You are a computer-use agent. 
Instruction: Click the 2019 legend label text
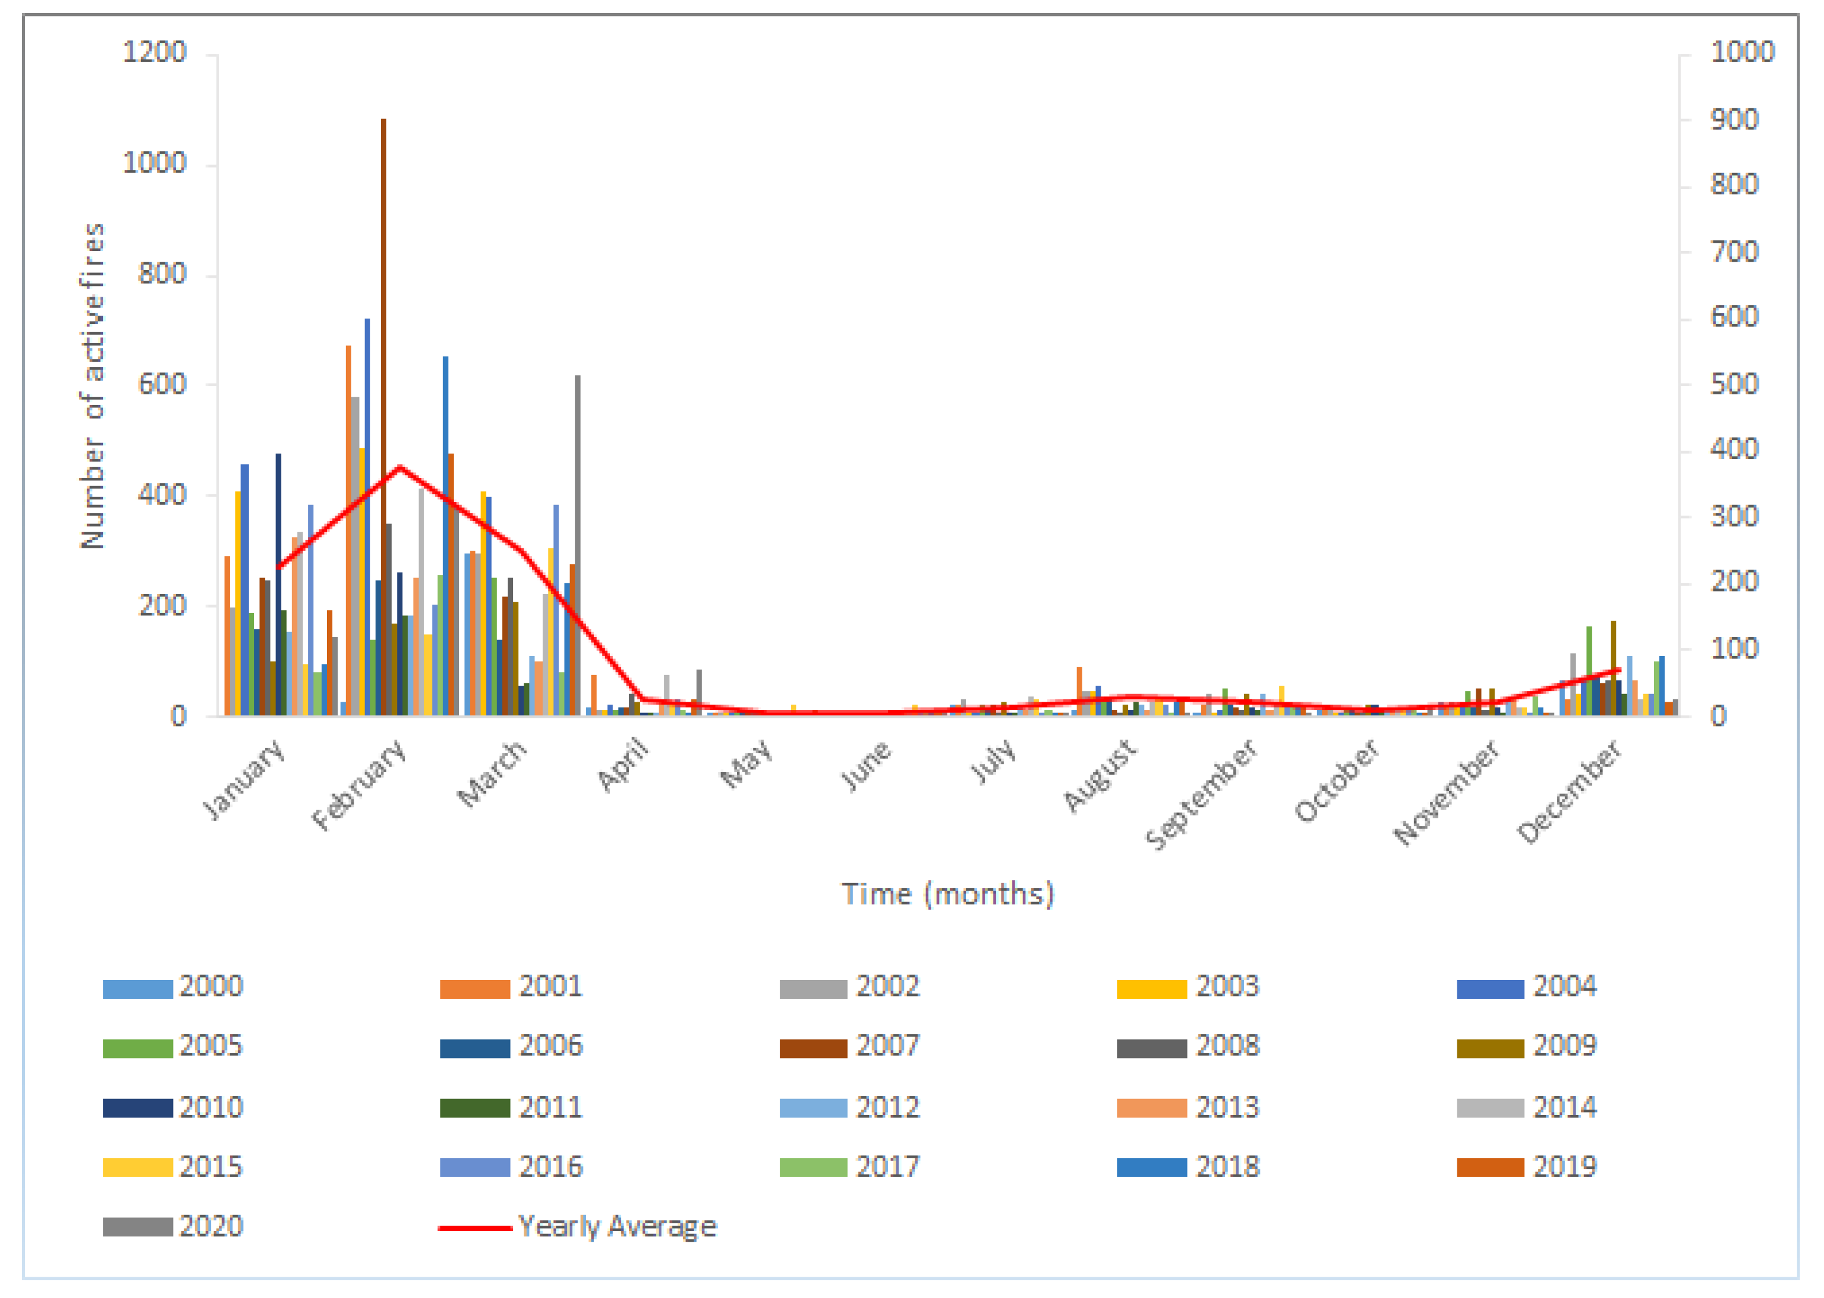click(1564, 1168)
